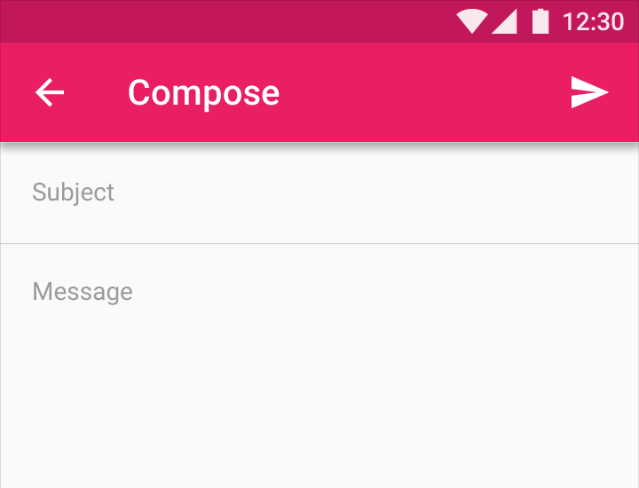Click empty body area below Message placeholder
Image resolution: width=639 pixels, height=488 pixels.
319,408
